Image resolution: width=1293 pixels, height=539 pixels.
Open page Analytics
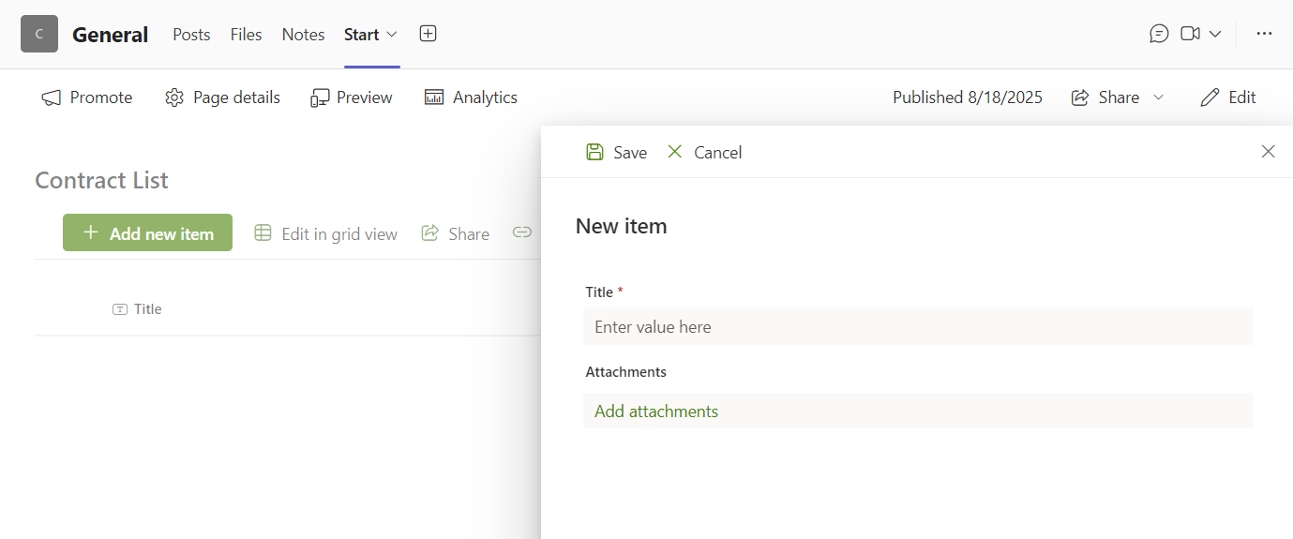(x=471, y=97)
